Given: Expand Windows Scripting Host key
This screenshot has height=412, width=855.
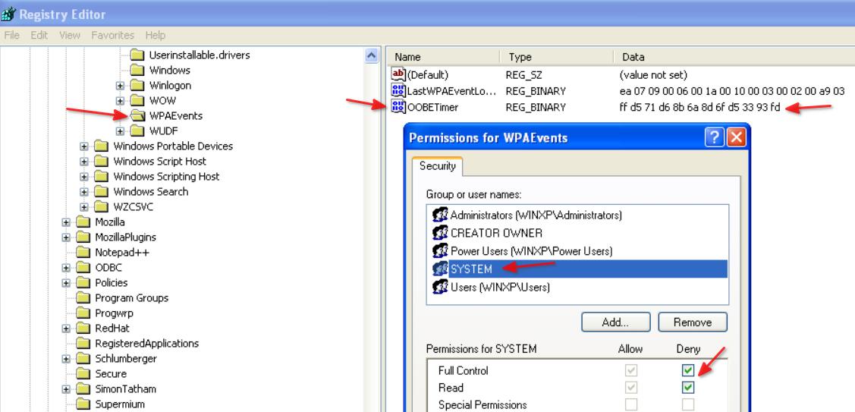Looking at the screenshot, I should pyautogui.click(x=84, y=177).
